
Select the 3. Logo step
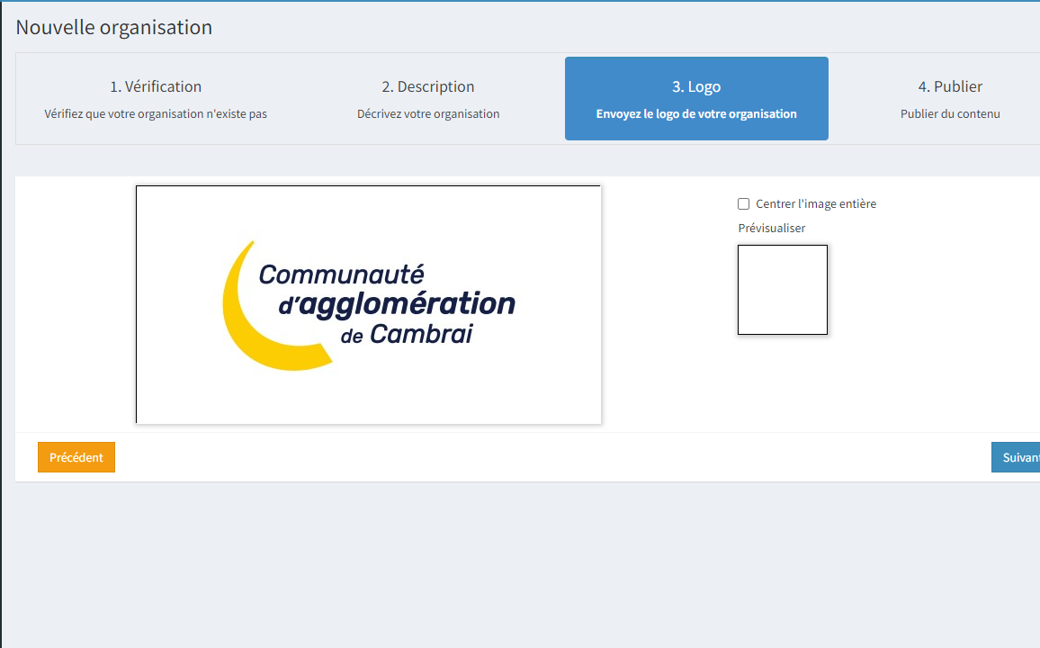(x=696, y=99)
